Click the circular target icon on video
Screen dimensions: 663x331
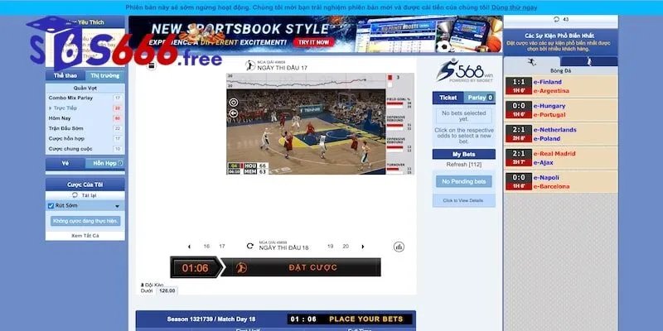tap(233, 103)
